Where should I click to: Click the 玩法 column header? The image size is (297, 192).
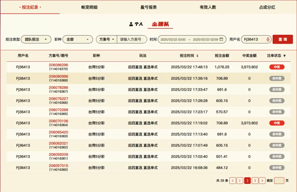143,56
